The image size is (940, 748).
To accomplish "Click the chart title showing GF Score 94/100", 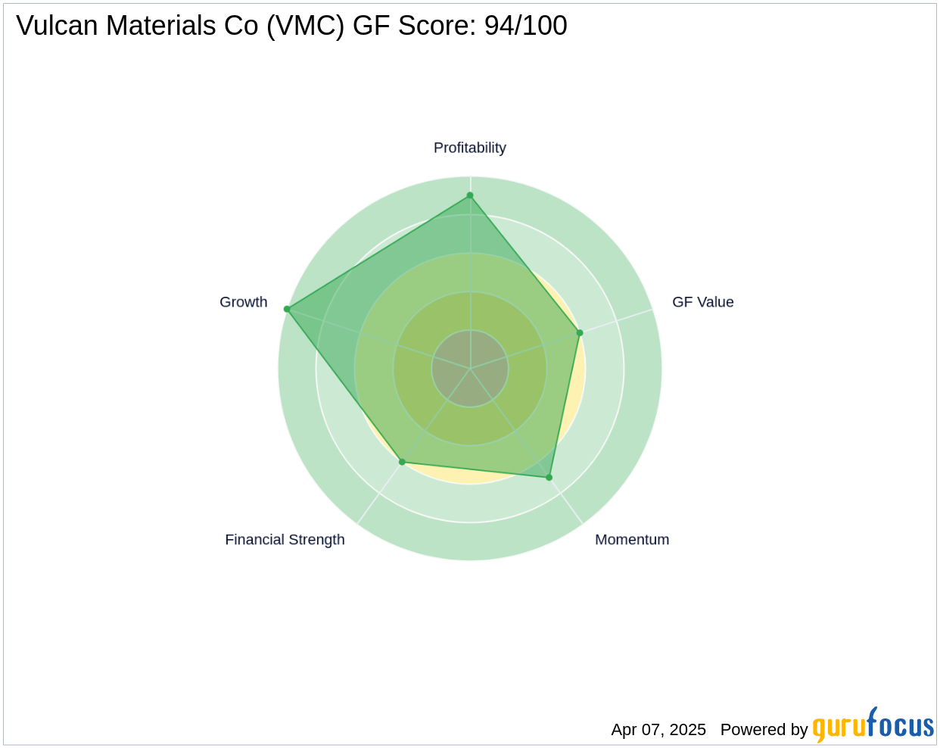I will tap(291, 26).
